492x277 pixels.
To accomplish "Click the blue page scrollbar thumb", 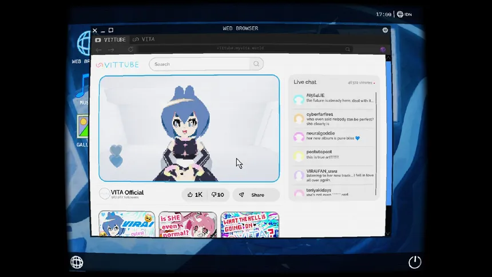I will (388, 133).
